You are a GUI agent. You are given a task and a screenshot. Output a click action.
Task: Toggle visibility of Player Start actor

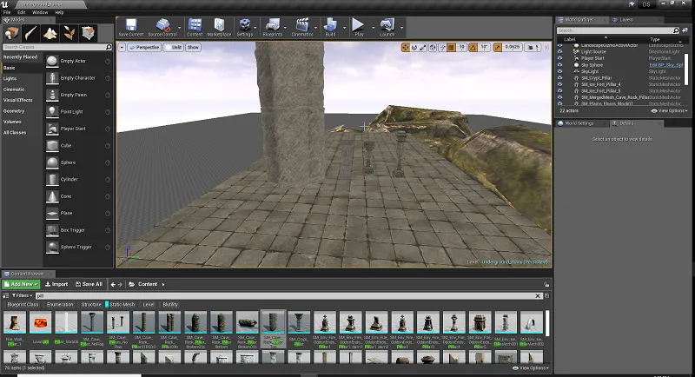pyautogui.click(x=559, y=58)
